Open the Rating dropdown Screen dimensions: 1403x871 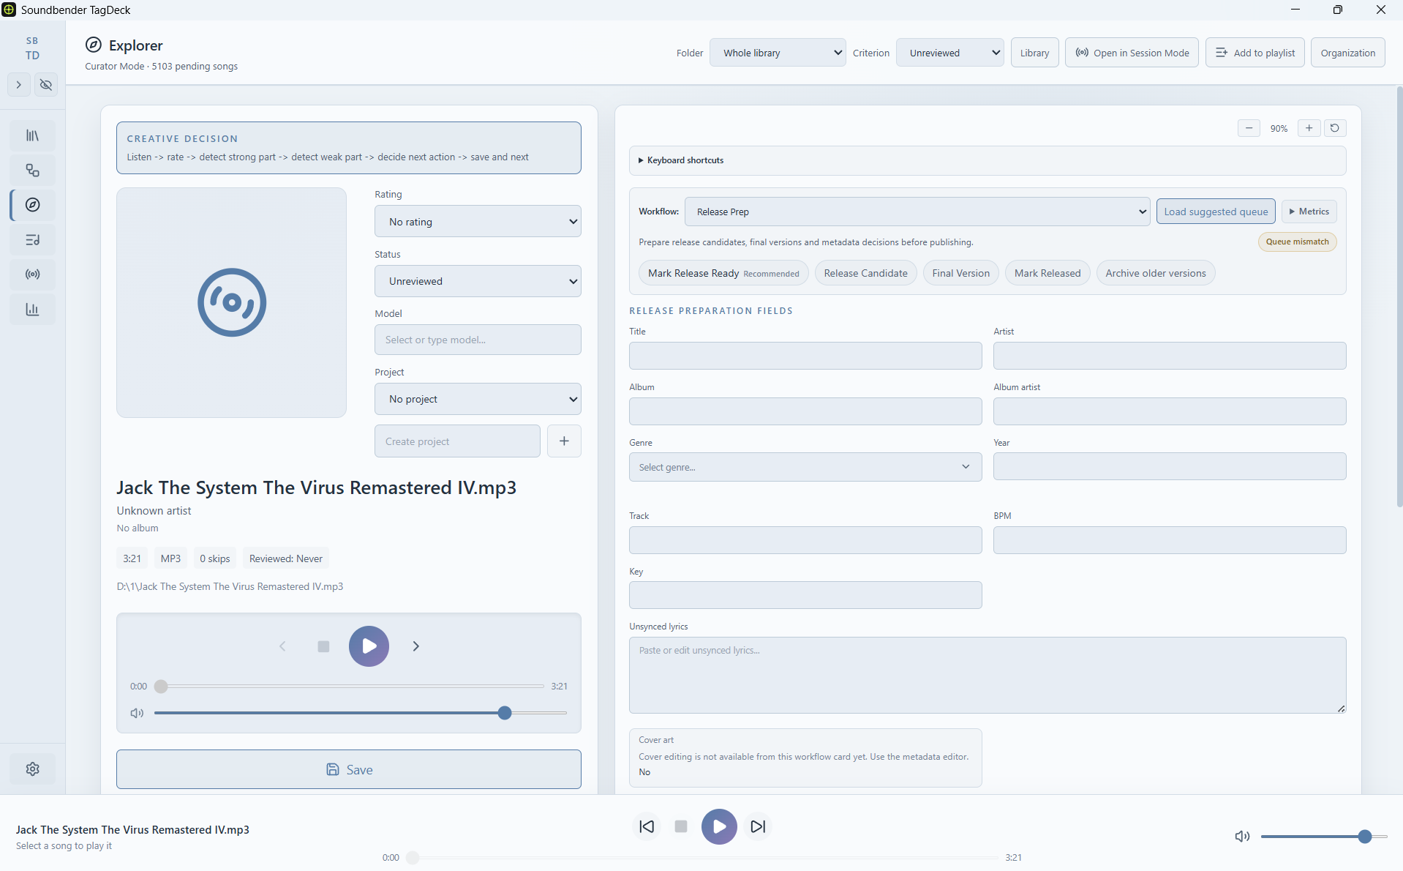coord(478,222)
